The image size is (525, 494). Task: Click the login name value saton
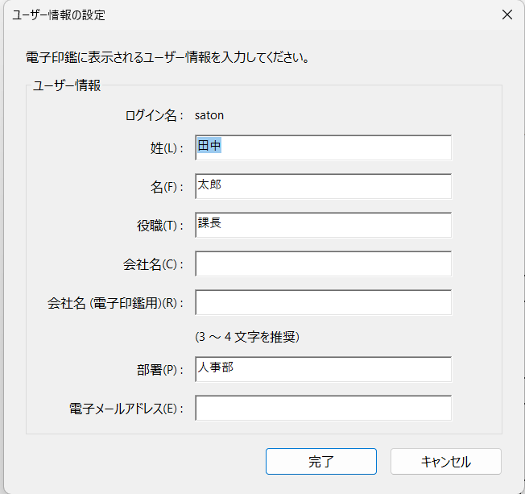pyautogui.click(x=209, y=115)
